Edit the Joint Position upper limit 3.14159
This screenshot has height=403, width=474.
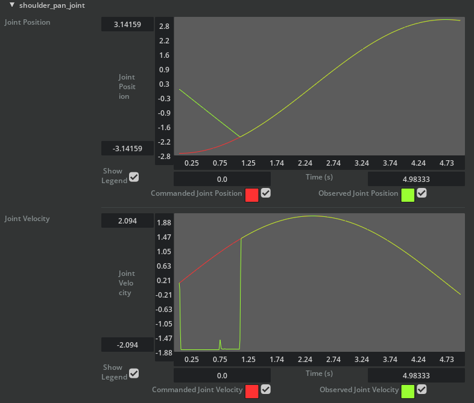pos(127,25)
